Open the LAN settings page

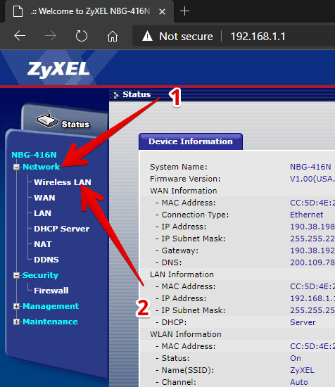(42, 213)
